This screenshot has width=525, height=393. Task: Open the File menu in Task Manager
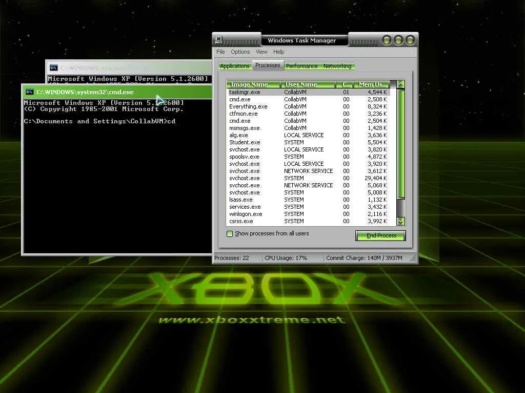(x=220, y=52)
